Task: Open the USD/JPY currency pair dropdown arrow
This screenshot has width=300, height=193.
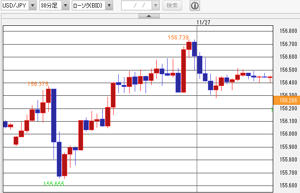Action: point(32,6)
